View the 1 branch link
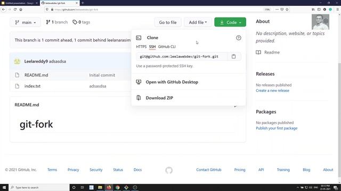Screen dimensions: 341x191 [x=57, y=22]
